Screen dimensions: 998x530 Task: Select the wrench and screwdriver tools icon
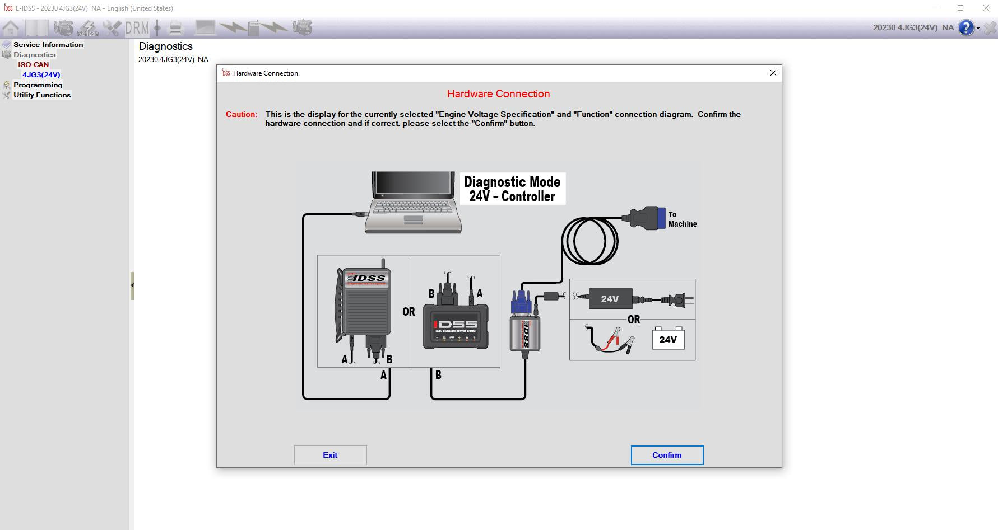112,28
